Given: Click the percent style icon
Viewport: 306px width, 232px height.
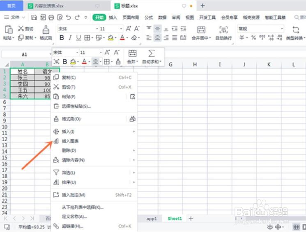Looking at the screenshot, I should point(253,37).
